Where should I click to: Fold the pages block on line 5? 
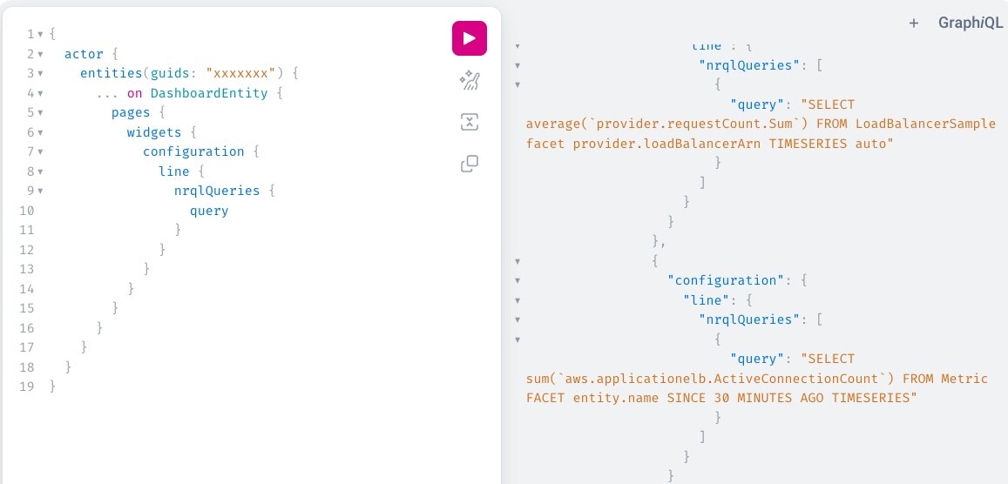pyautogui.click(x=40, y=113)
